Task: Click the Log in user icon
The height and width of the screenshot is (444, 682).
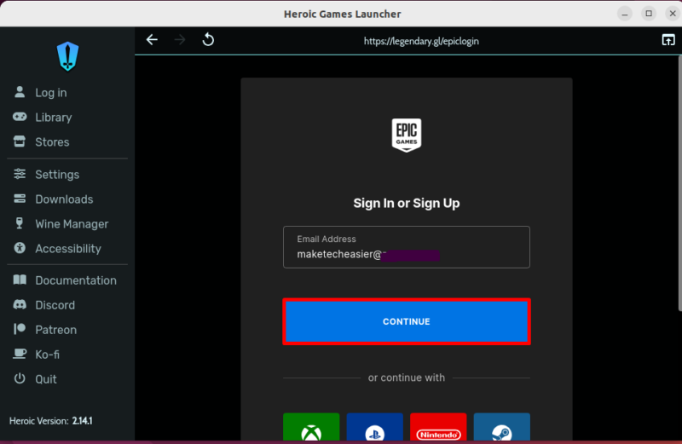Action: 20,92
